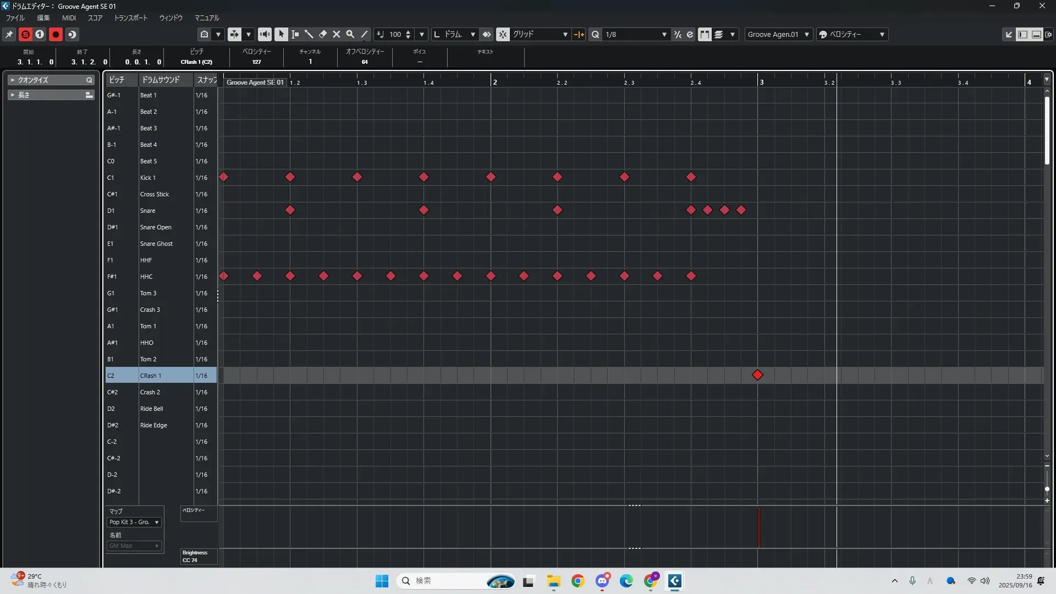1056x594 pixels.
Task: Open the トランスポート menu
Action: (131, 18)
